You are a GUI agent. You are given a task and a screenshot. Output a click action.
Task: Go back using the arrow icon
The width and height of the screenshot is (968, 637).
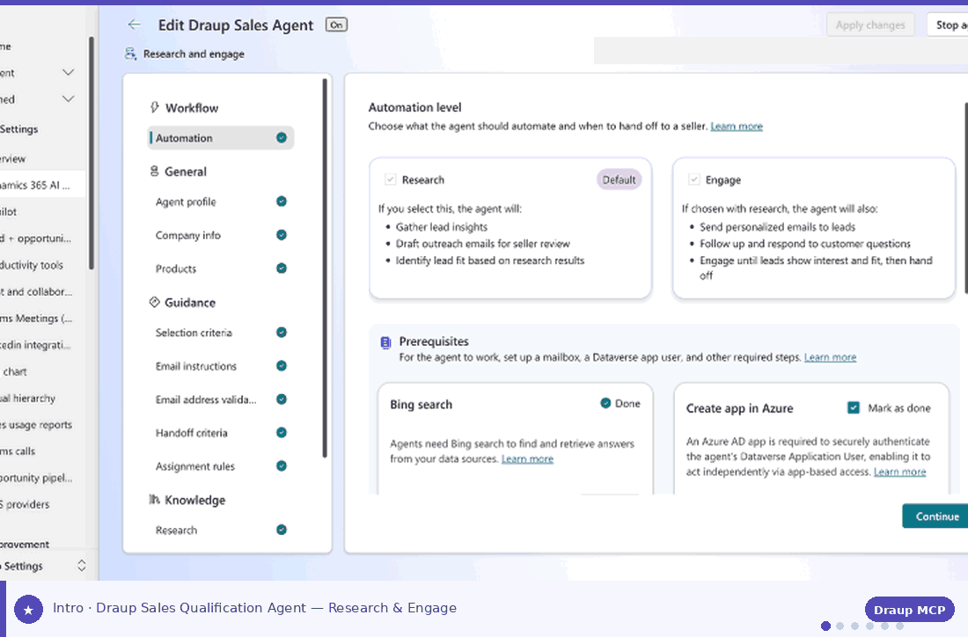(x=134, y=25)
